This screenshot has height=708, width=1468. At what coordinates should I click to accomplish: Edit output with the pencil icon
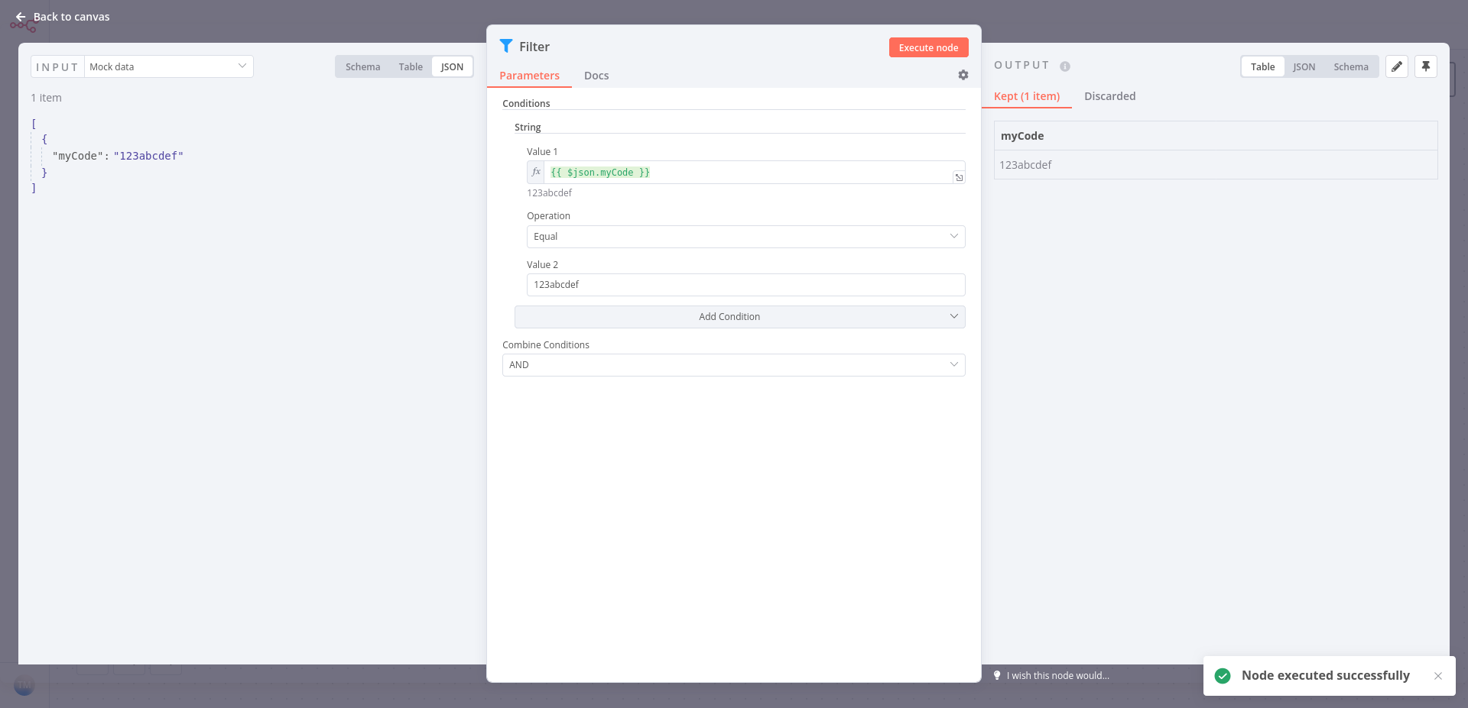pyautogui.click(x=1397, y=66)
